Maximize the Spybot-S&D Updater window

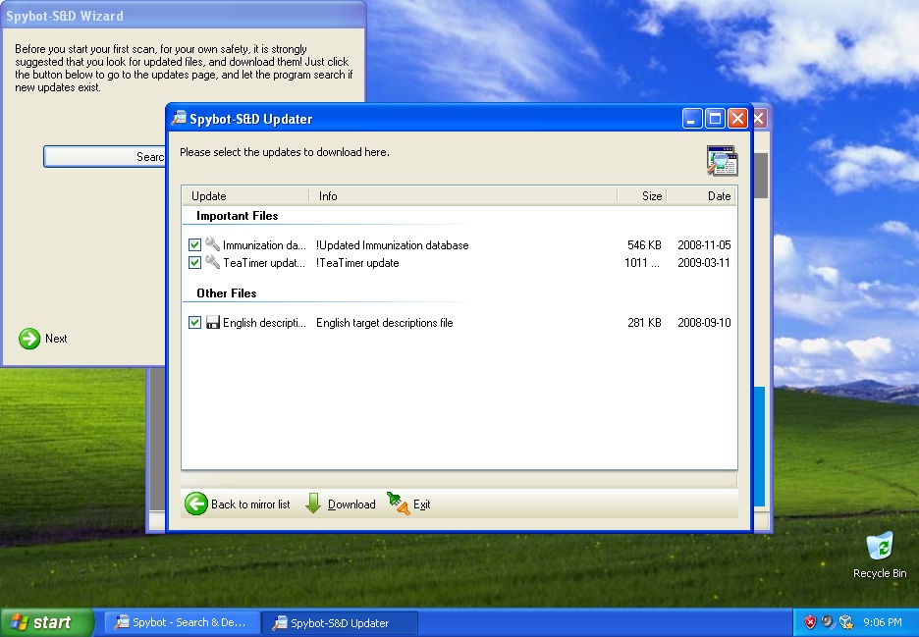point(715,119)
